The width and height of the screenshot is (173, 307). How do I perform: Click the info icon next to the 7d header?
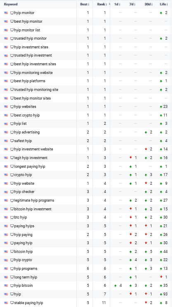click(135, 4)
